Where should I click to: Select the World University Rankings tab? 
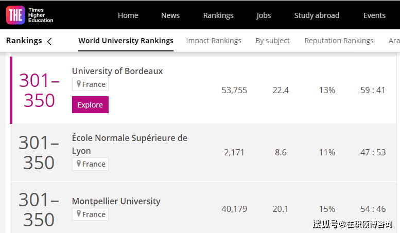126,41
